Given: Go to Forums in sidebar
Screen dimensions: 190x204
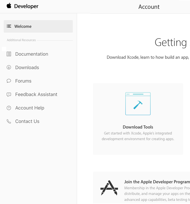Looking at the screenshot, I should tap(23, 81).
